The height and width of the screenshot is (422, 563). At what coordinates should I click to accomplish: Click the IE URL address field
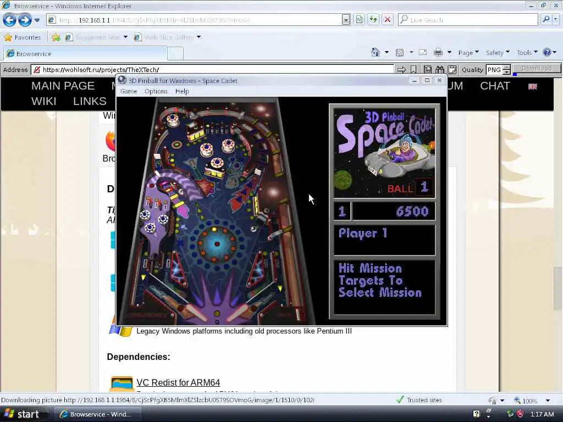coord(199,20)
